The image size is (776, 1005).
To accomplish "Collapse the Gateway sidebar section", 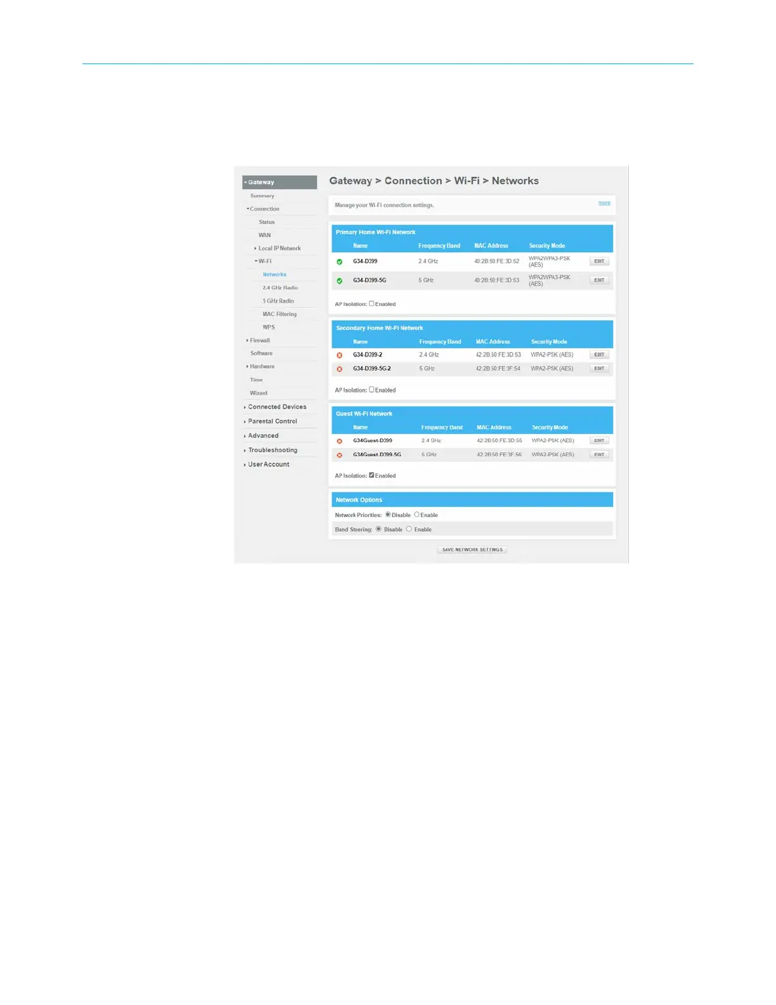I will click(280, 182).
